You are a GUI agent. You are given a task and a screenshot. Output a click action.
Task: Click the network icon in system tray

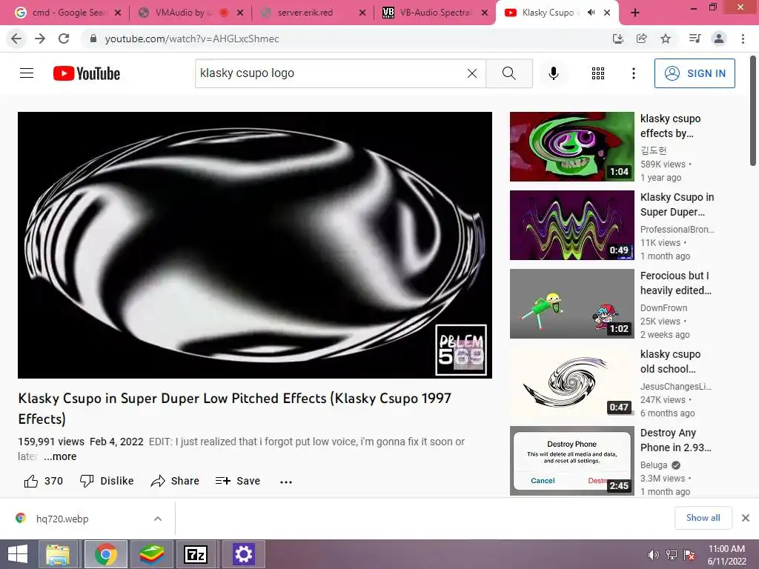(672, 555)
